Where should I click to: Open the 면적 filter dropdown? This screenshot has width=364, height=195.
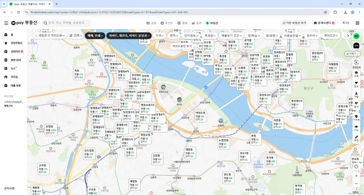click(174, 36)
